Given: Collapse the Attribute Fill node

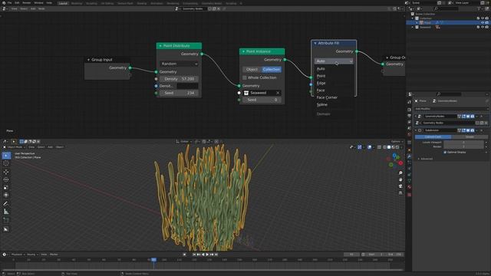Looking at the screenshot, I should tap(315, 43).
